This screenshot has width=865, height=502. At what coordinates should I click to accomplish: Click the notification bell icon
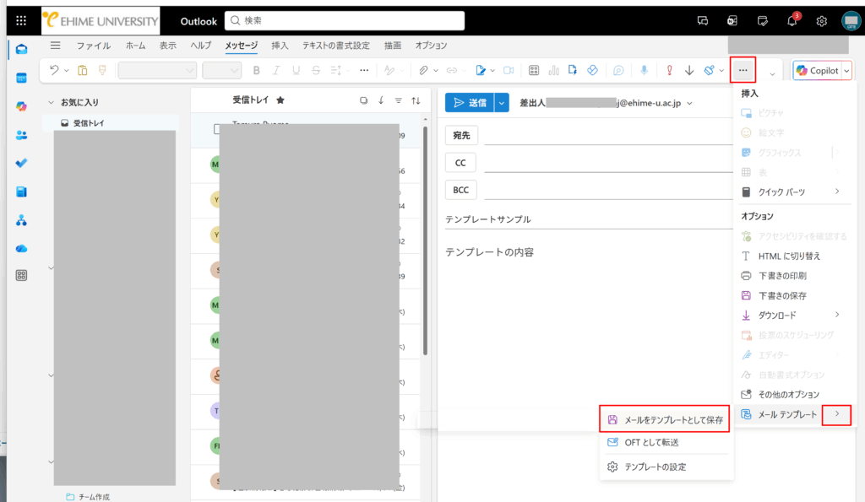click(792, 21)
